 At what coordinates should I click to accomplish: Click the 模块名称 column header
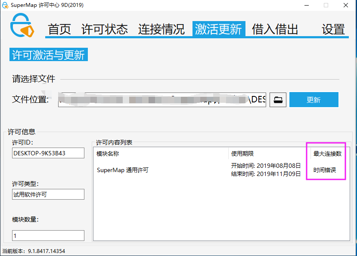(108, 154)
